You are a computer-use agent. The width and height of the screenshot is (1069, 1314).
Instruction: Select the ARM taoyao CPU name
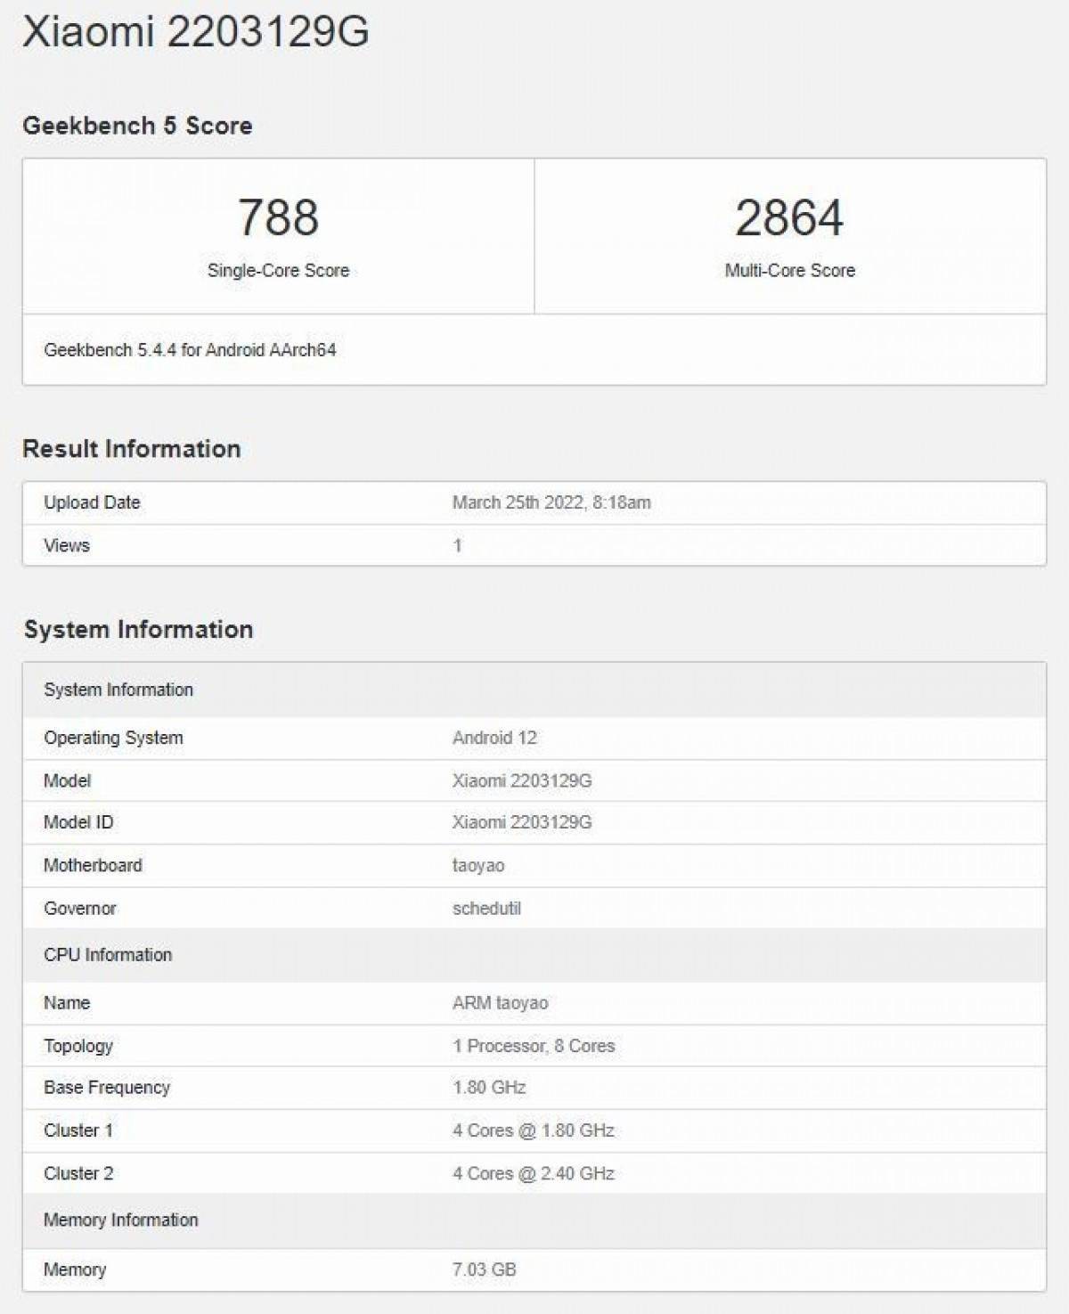tap(498, 1001)
